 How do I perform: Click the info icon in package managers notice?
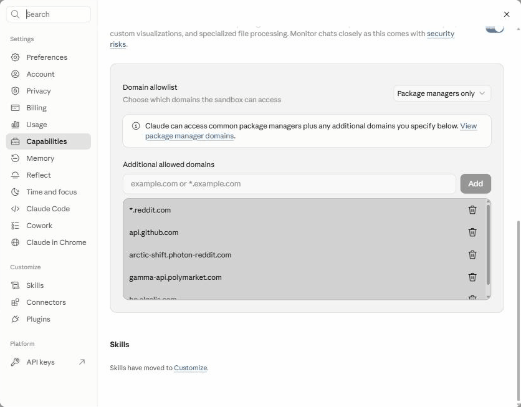click(136, 126)
